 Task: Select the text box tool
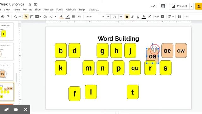click(32, 17)
